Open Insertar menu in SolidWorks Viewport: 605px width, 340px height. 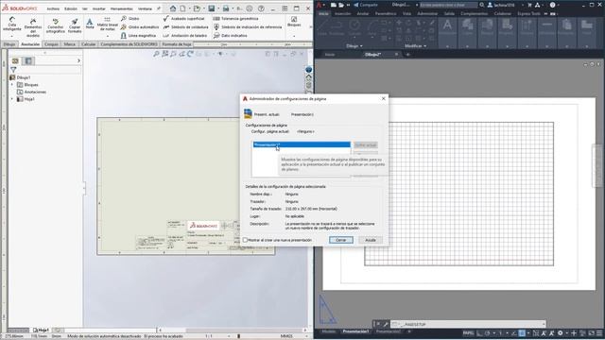tap(98, 8)
